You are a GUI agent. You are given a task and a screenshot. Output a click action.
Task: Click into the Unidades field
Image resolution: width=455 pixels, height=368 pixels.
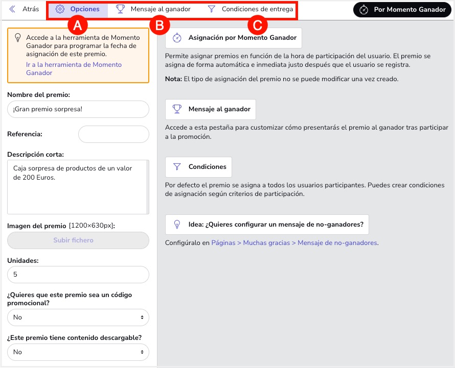point(78,275)
